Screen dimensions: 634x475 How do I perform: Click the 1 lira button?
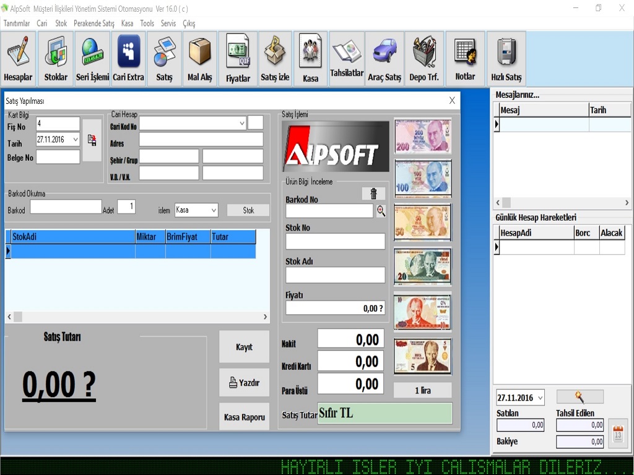422,391
